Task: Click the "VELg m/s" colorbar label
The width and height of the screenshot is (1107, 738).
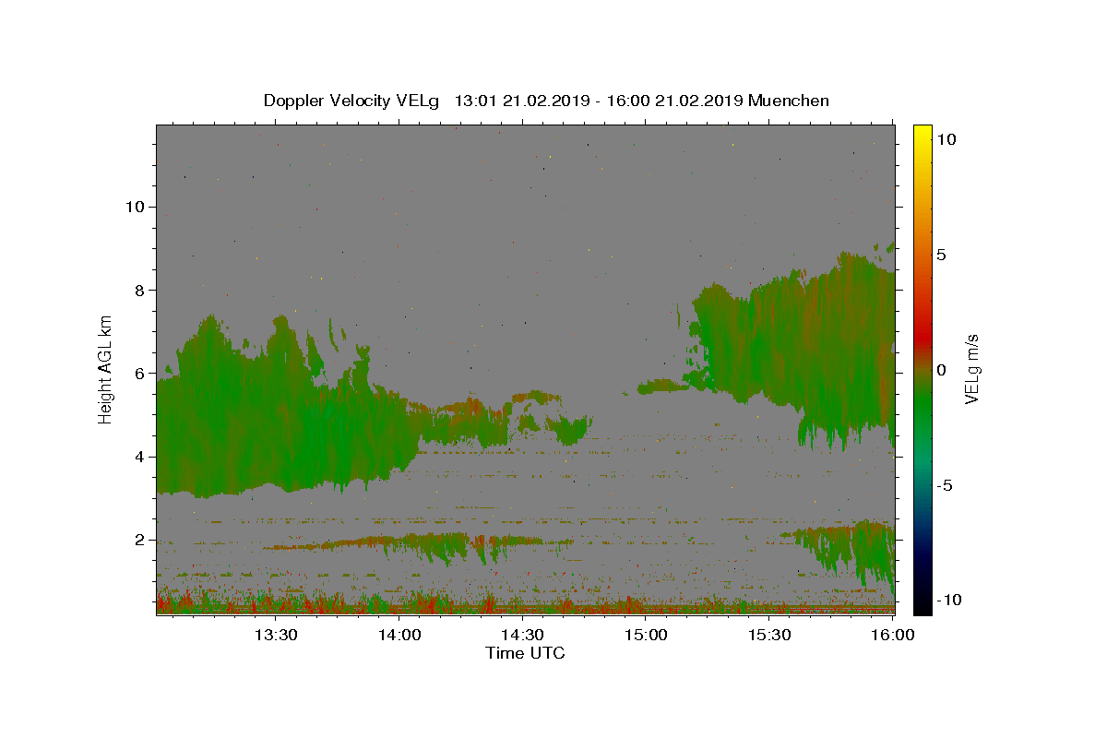Action: (971, 369)
